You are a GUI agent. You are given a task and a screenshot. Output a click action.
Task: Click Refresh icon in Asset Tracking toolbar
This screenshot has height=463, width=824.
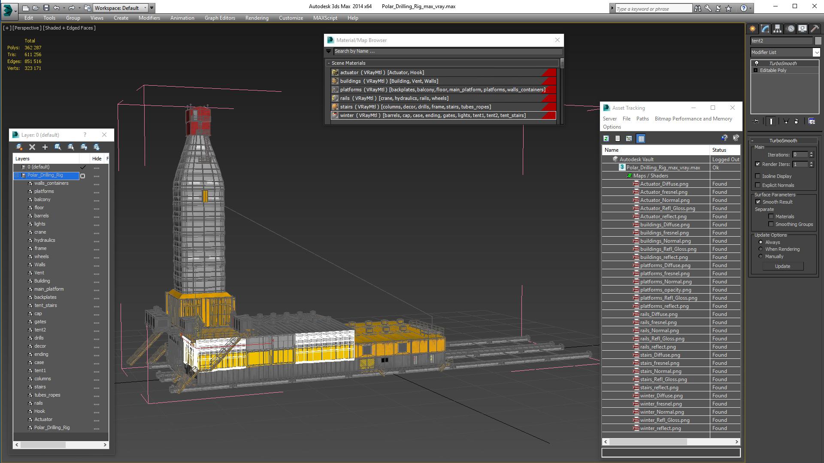click(x=606, y=138)
